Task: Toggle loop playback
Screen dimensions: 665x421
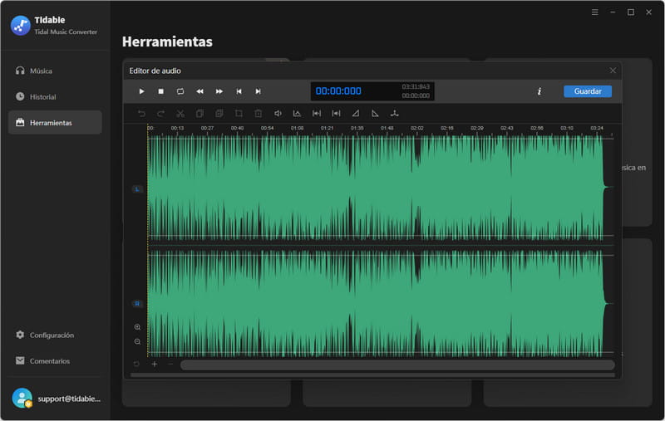Action: (180, 91)
